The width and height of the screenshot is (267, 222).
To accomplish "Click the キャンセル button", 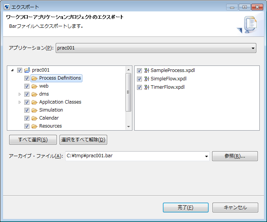I will 235,208.
